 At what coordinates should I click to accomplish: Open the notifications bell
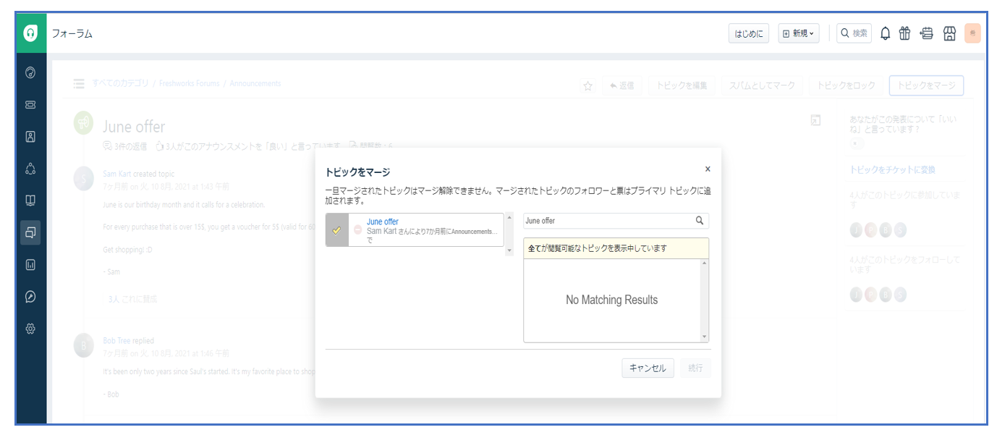point(885,33)
